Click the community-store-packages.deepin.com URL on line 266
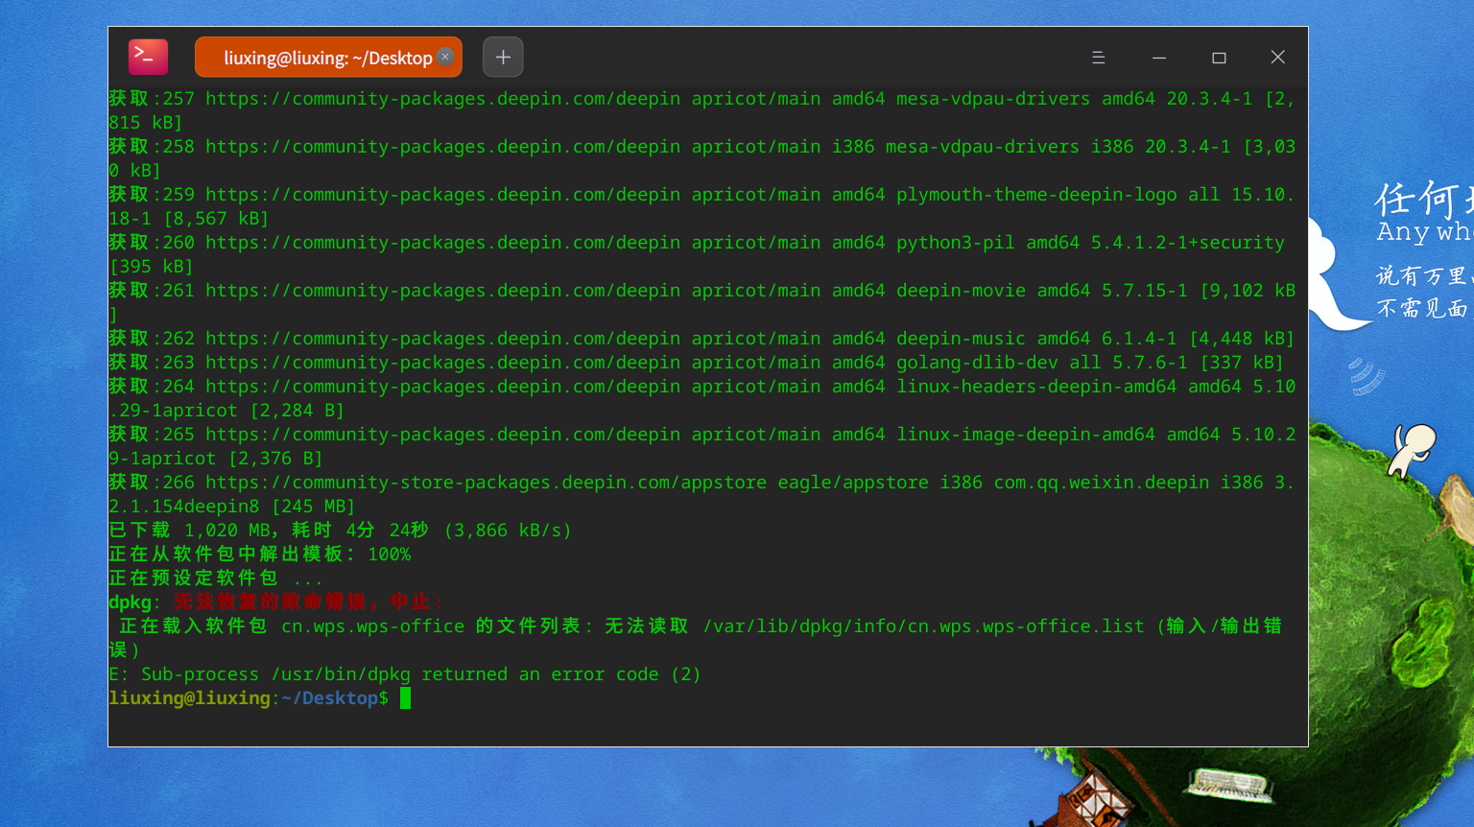Image resolution: width=1474 pixels, height=827 pixels. click(x=486, y=483)
